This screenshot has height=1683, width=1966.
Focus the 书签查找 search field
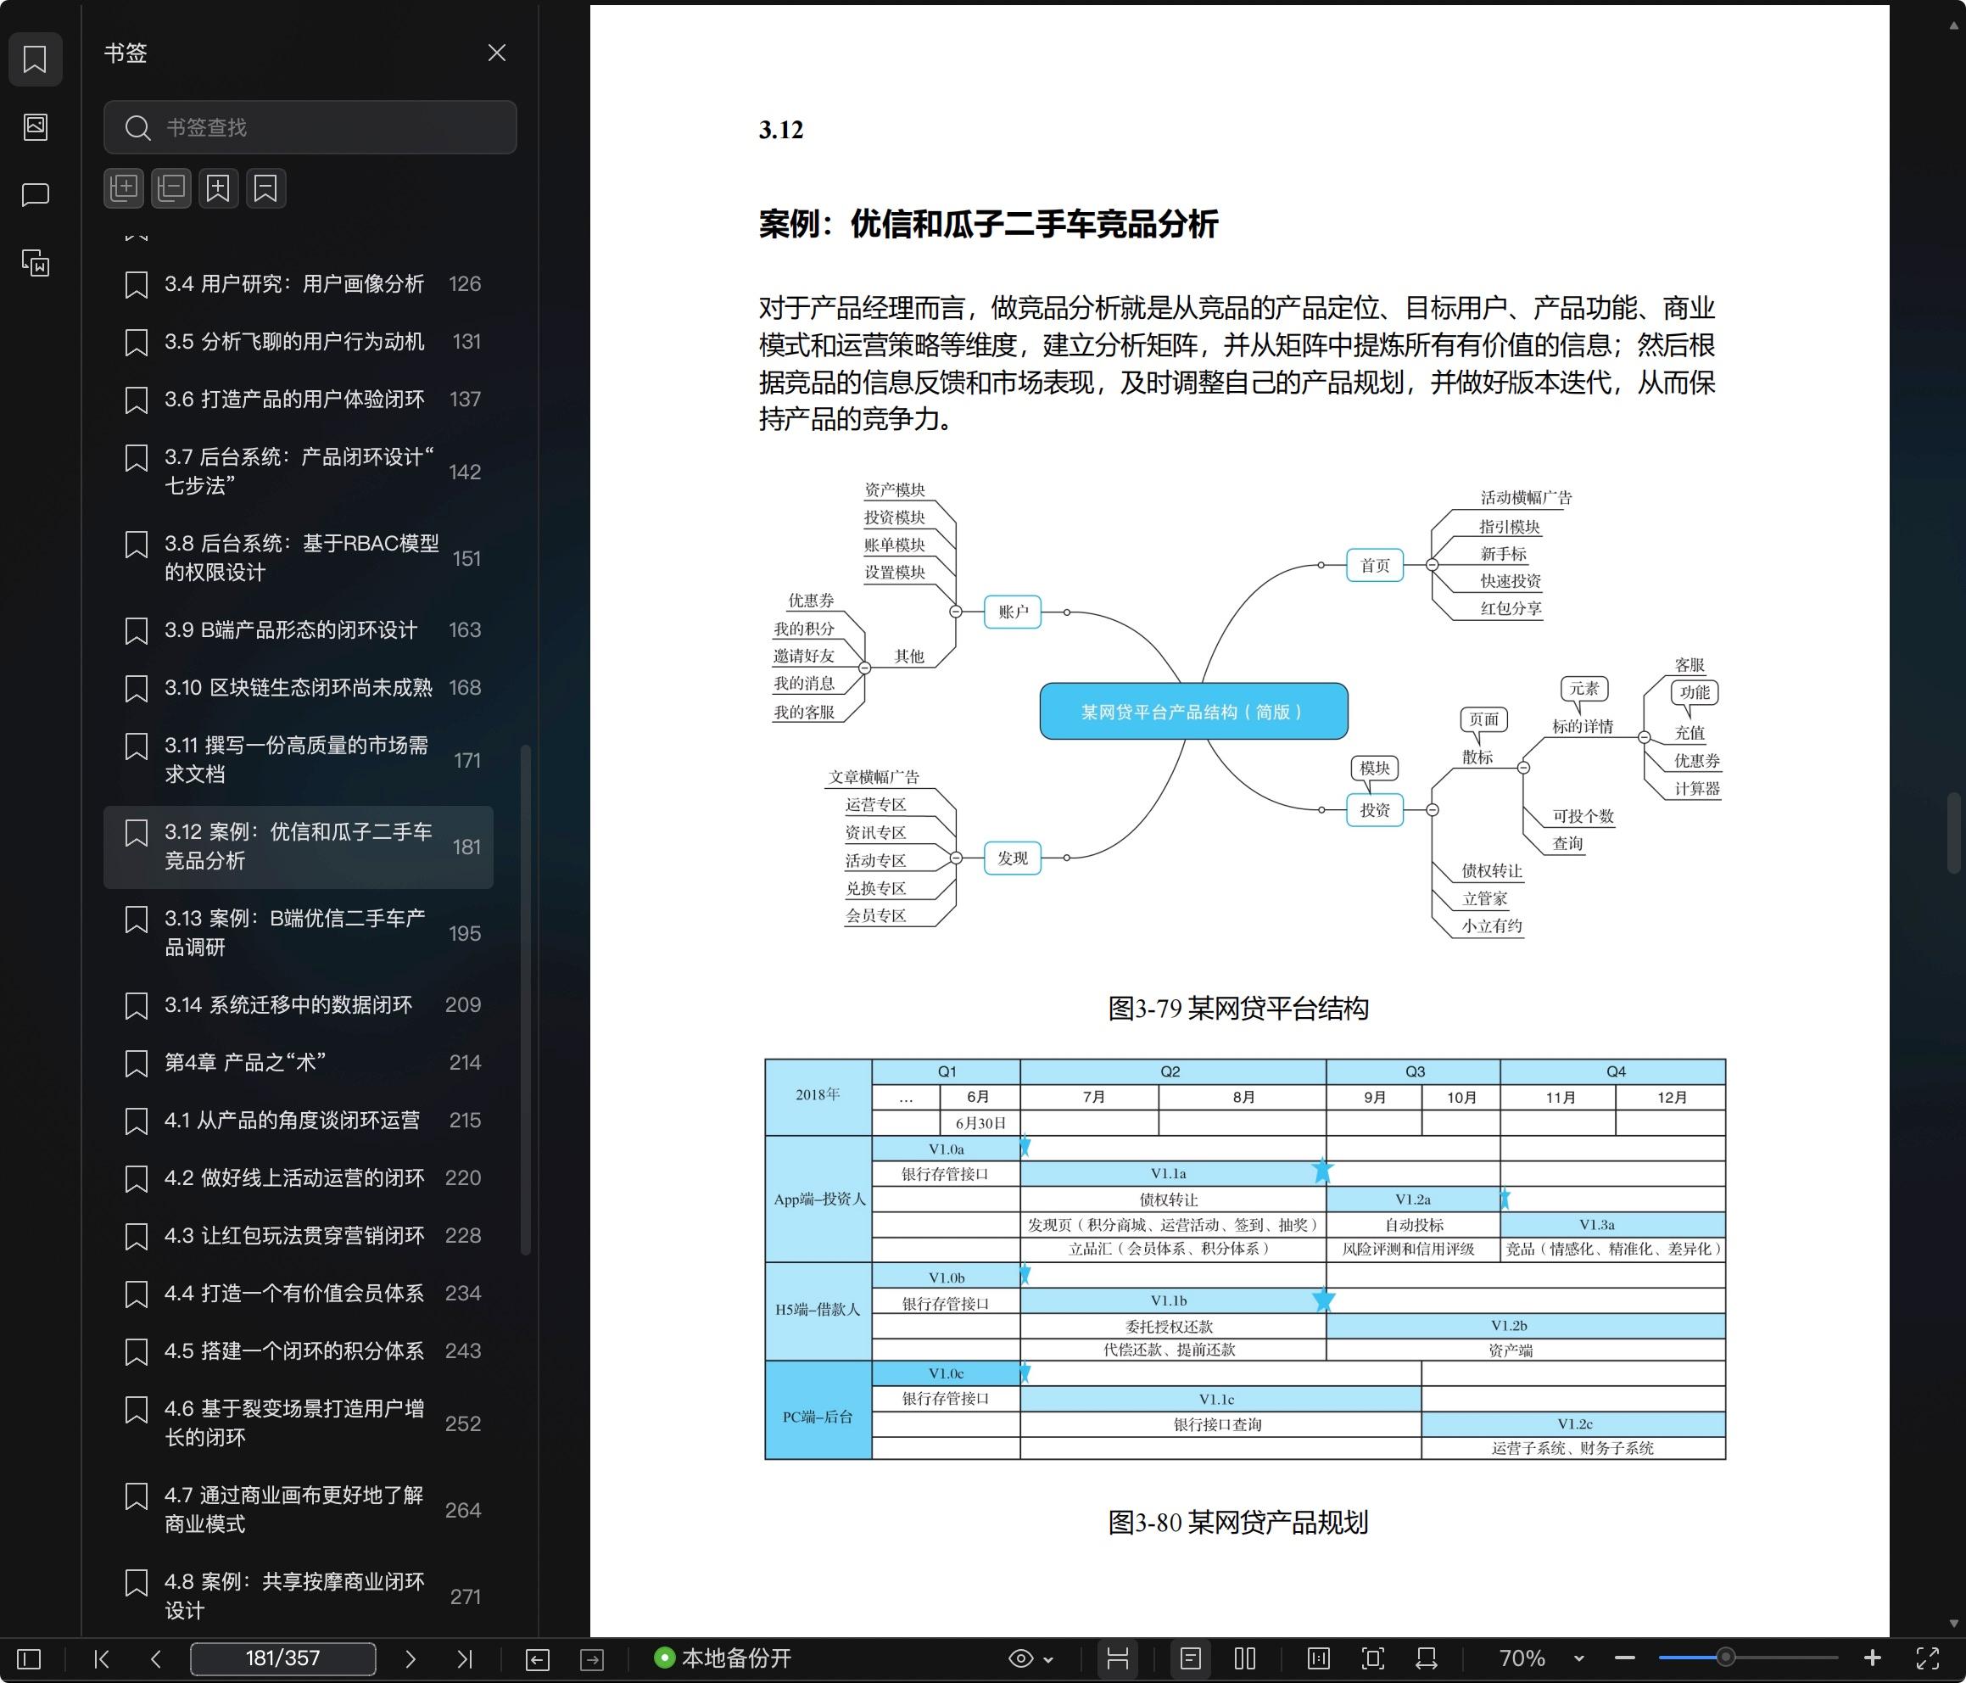[x=310, y=127]
